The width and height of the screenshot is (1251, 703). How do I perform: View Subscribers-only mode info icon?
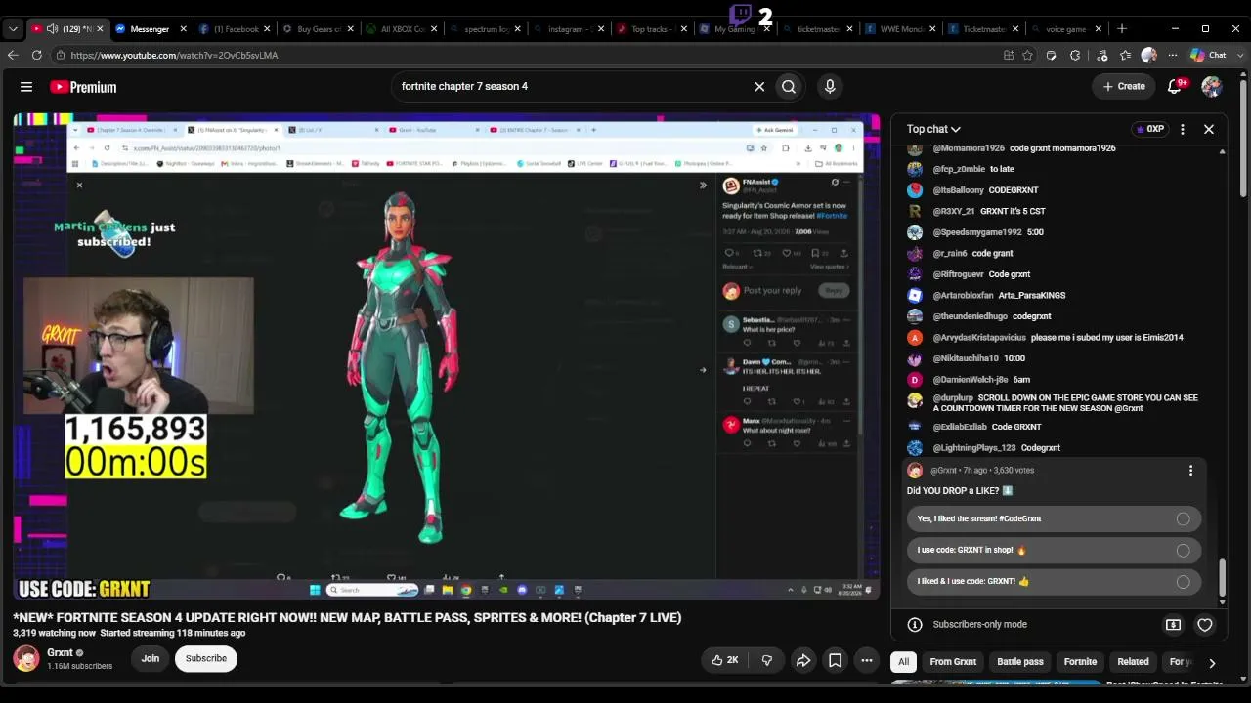coord(915,625)
